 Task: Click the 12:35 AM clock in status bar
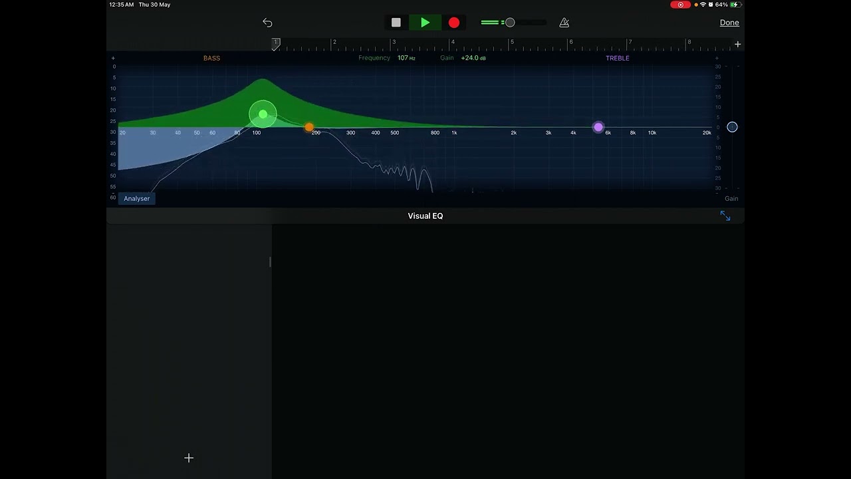click(x=122, y=5)
